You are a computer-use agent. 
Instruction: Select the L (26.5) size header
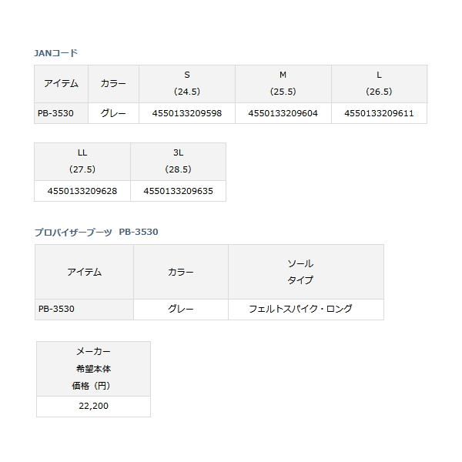coord(379,84)
